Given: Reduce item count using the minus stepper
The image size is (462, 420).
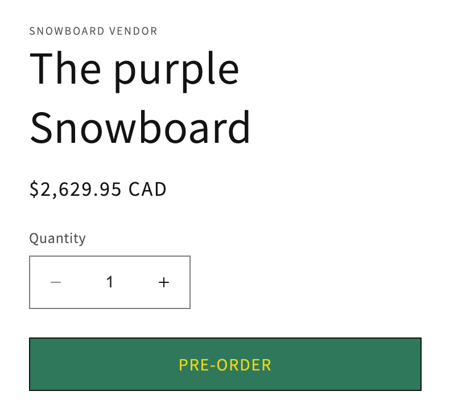Looking at the screenshot, I should click(56, 282).
